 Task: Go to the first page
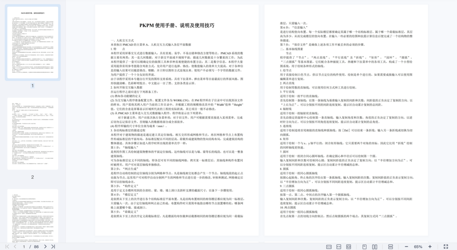(x=7, y=247)
